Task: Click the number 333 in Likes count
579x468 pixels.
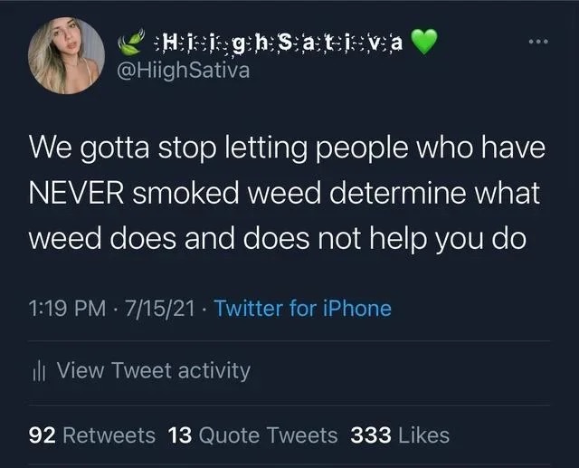Action: pos(371,435)
